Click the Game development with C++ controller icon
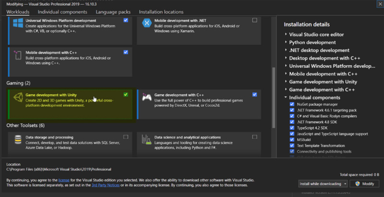The height and width of the screenshot is (197, 384). point(147,98)
